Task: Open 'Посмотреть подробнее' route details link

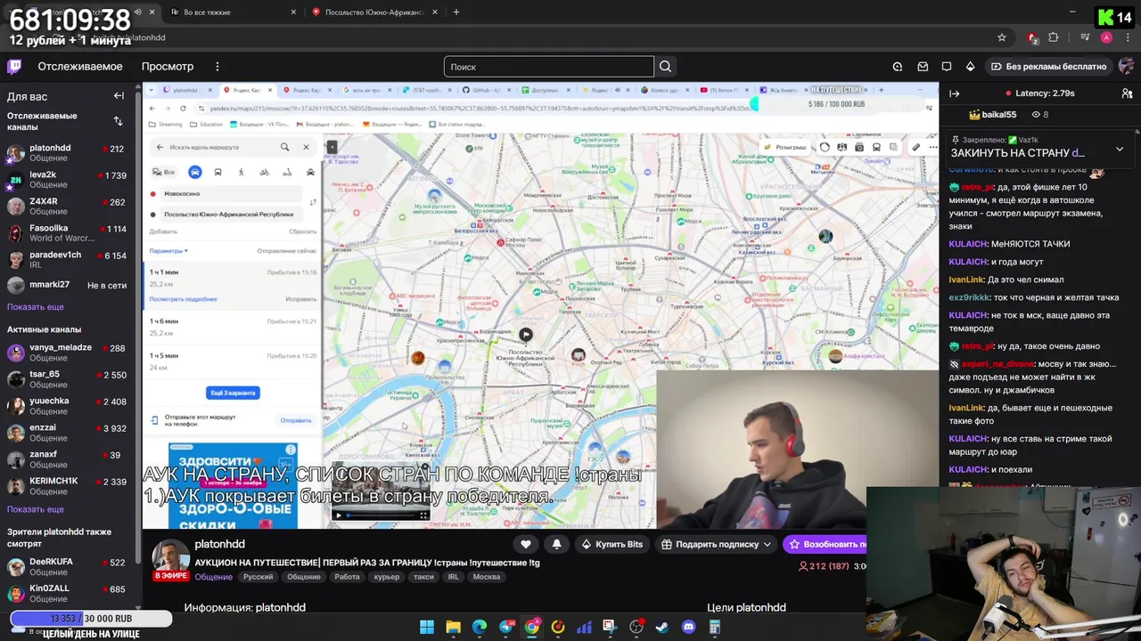Action: coord(183,299)
